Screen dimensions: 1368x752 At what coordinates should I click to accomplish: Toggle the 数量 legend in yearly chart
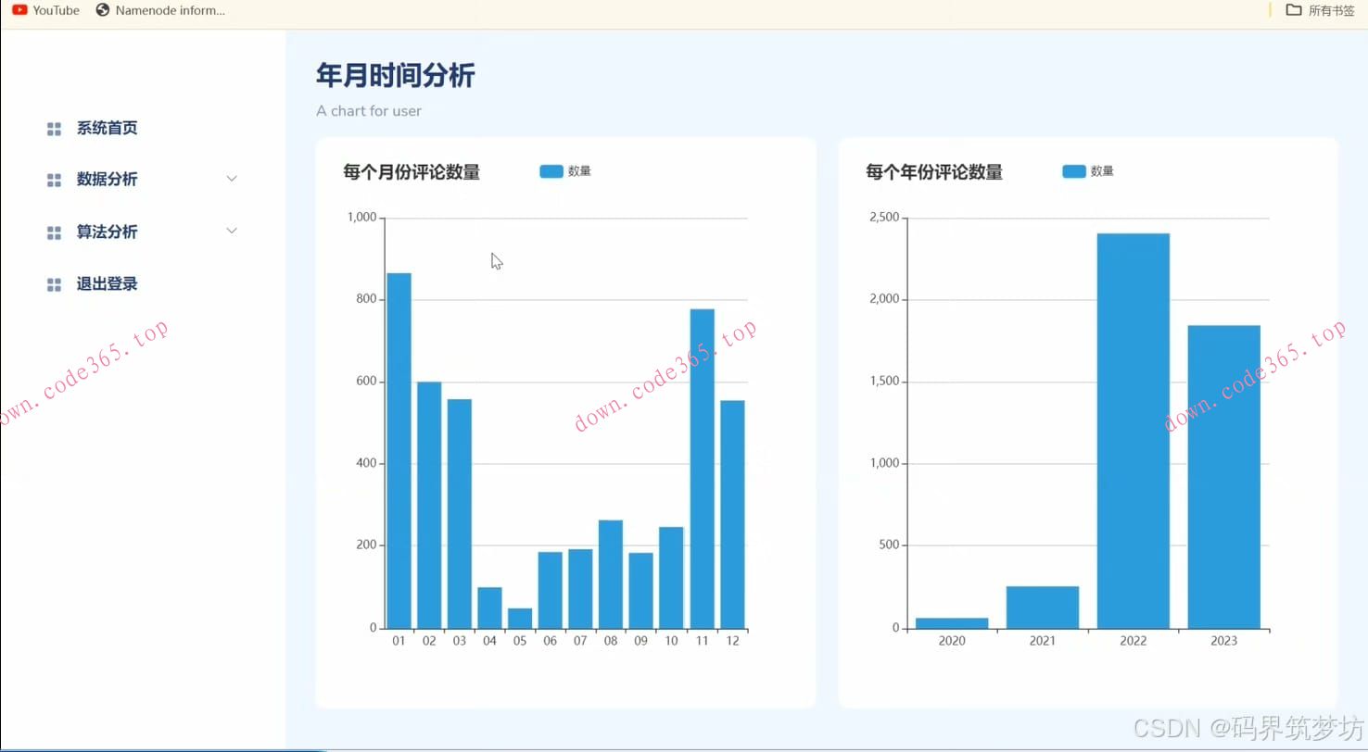[x=1088, y=171]
